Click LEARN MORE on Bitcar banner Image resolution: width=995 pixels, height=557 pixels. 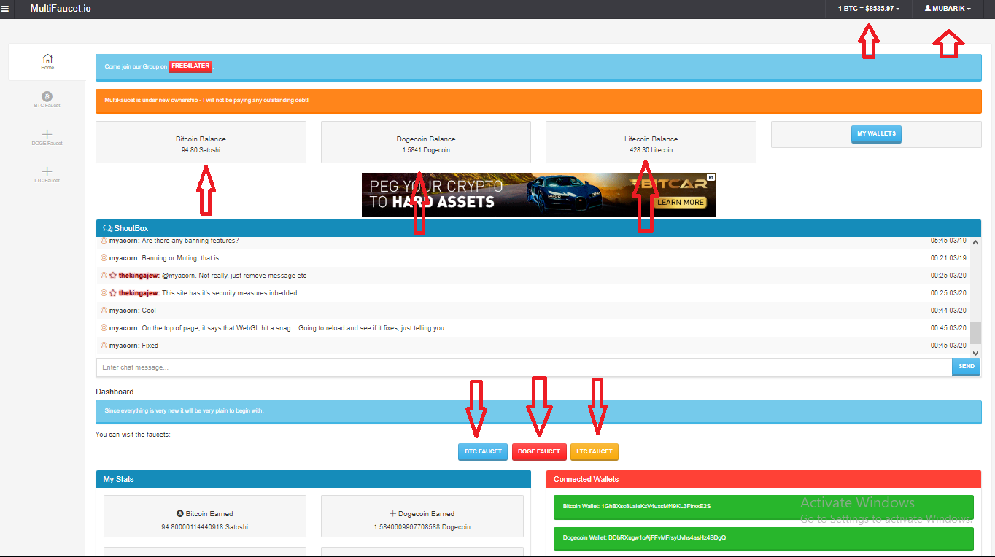[681, 202]
